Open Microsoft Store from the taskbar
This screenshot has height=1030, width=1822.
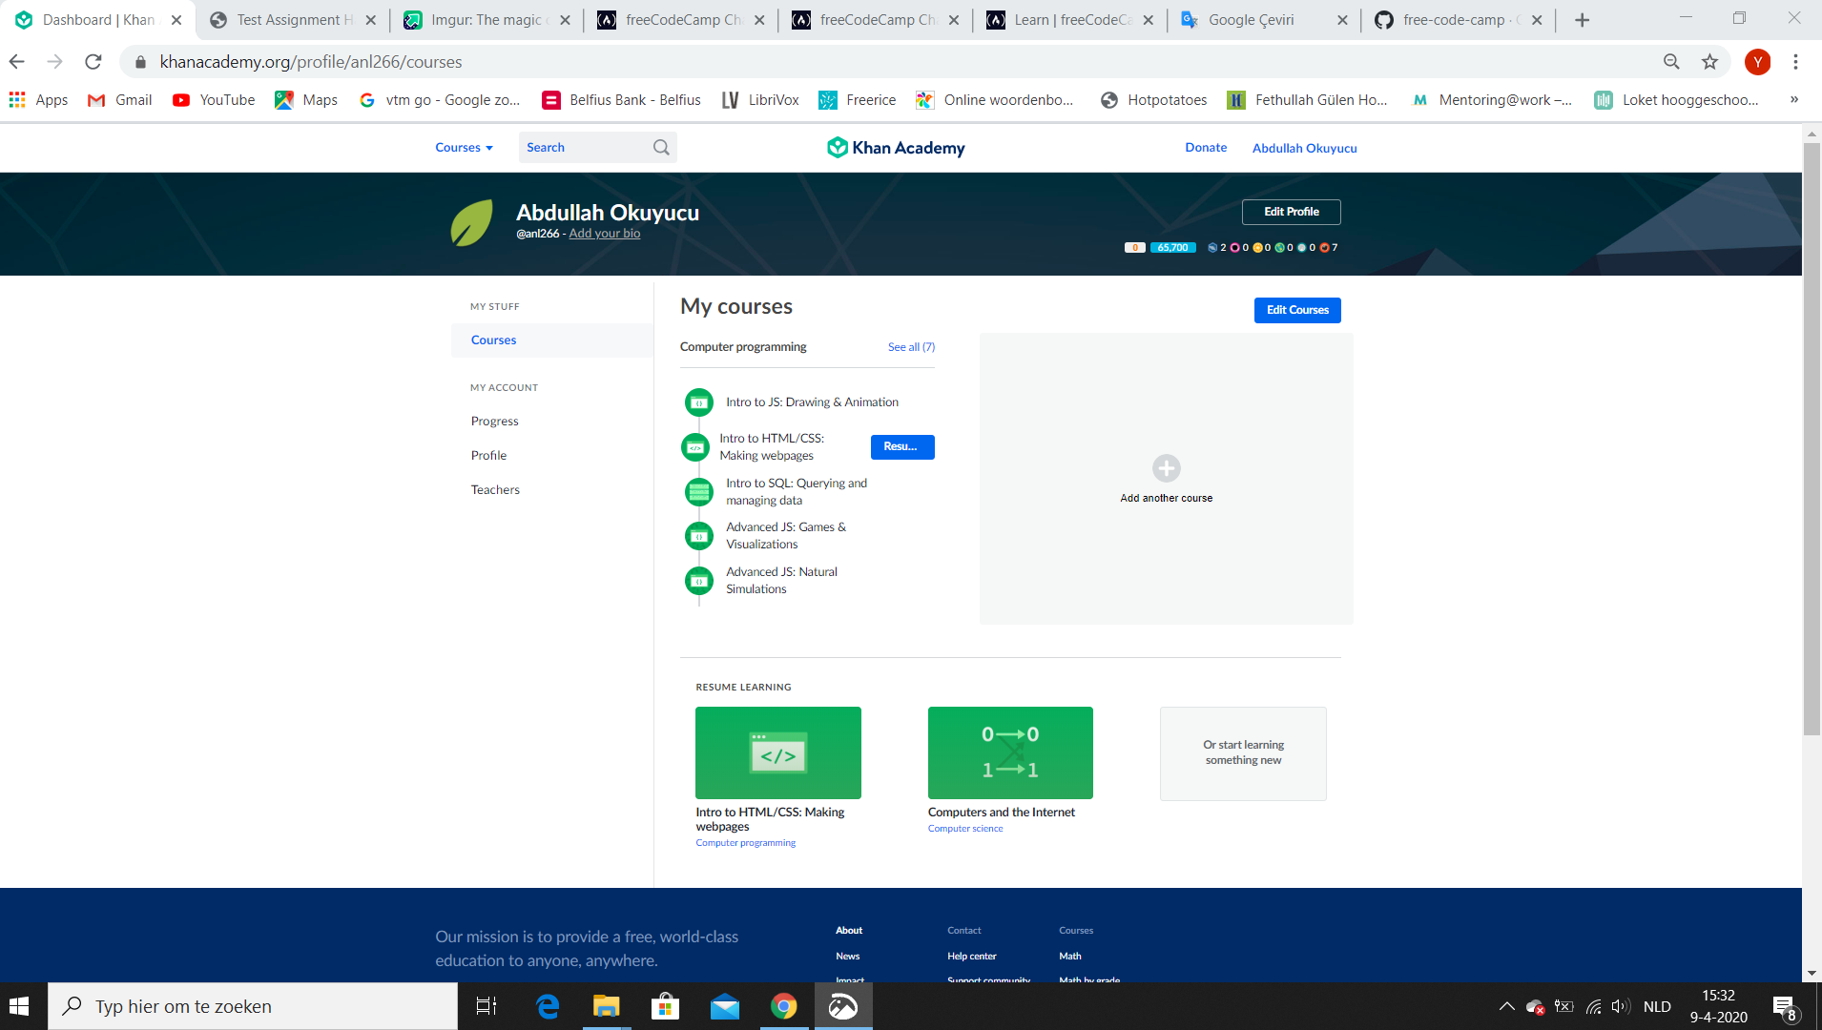[x=665, y=1006]
